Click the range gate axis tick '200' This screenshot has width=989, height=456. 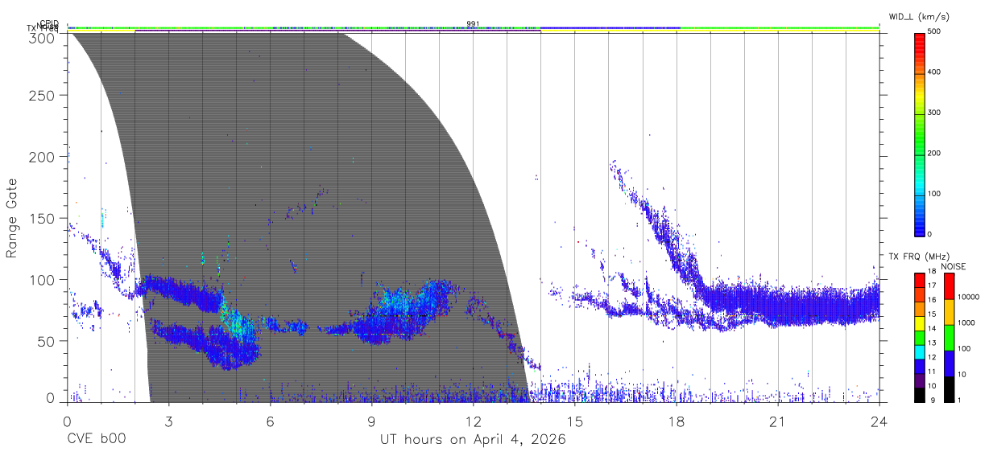(x=43, y=157)
